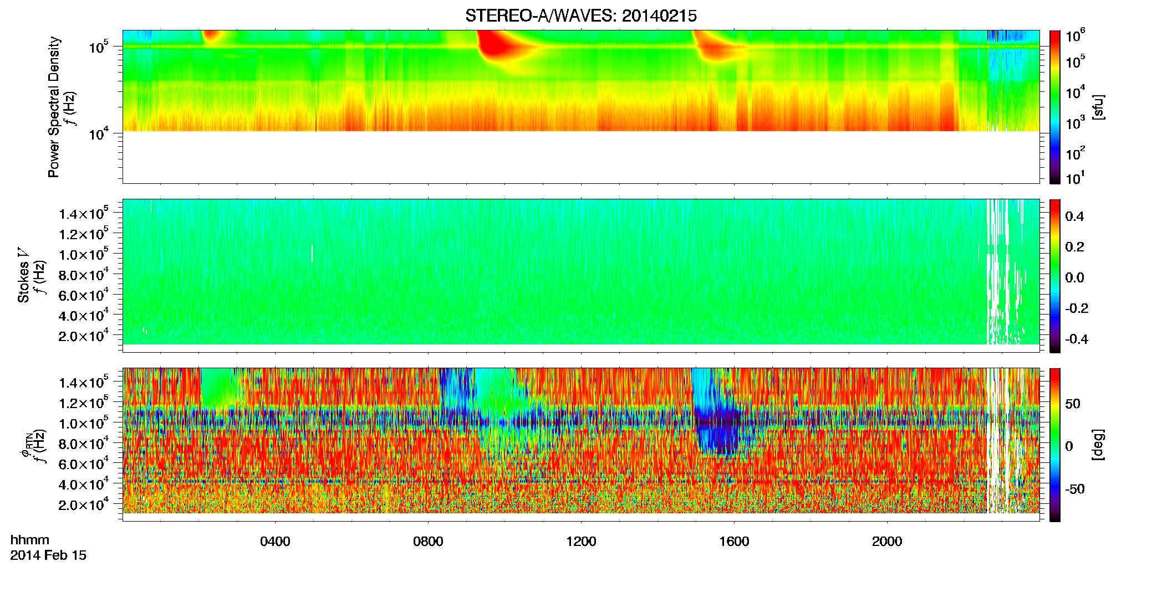Click the 8.0×10^4 tick in Stokes panel
1162x598 pixels.
pyautogui.click(x=83, y=275)
